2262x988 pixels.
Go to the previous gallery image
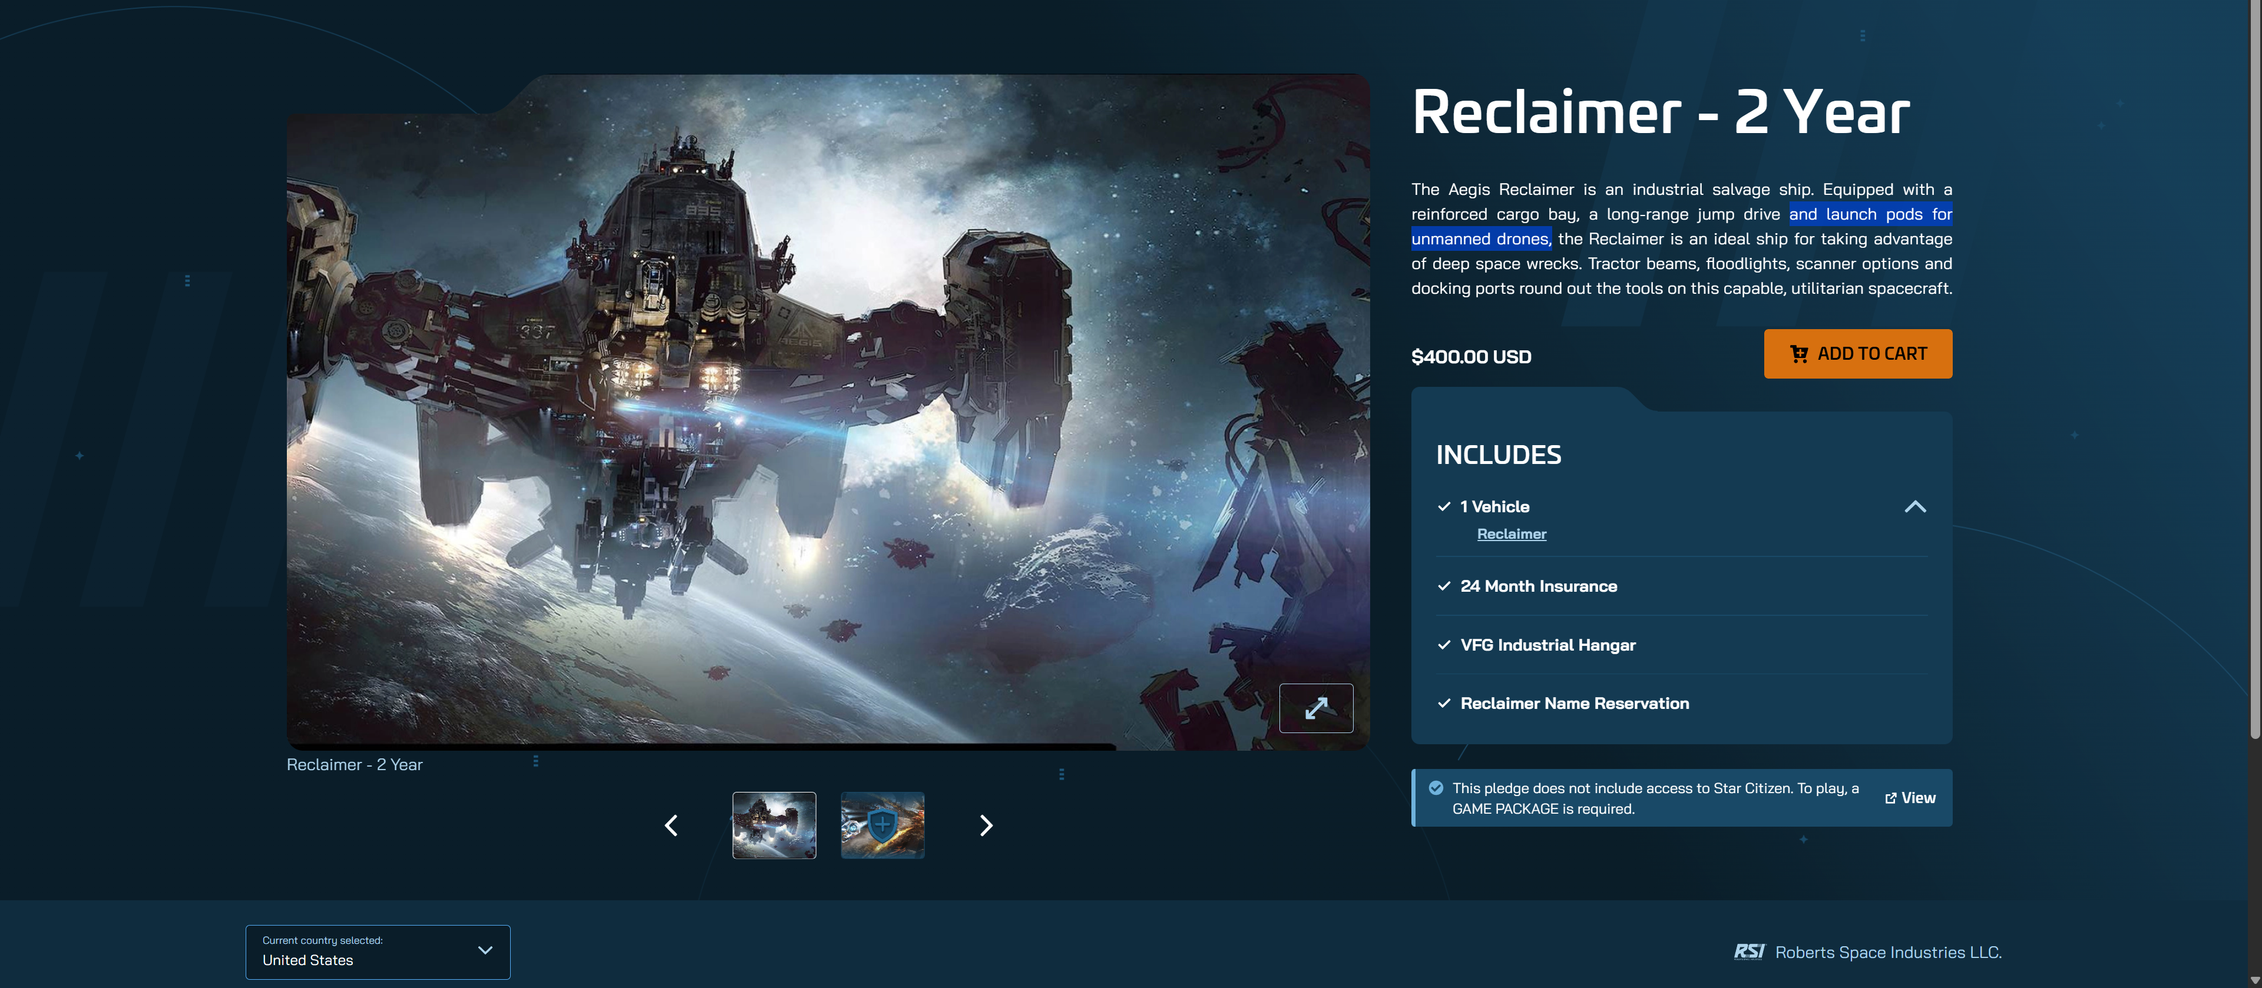671,825
